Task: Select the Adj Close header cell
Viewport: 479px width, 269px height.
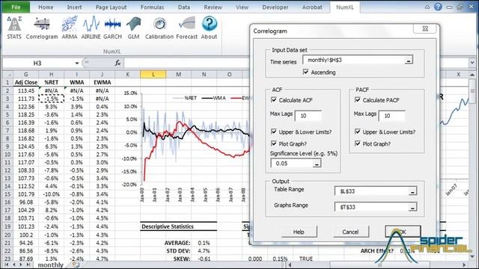Action: [x=26, y=82]
